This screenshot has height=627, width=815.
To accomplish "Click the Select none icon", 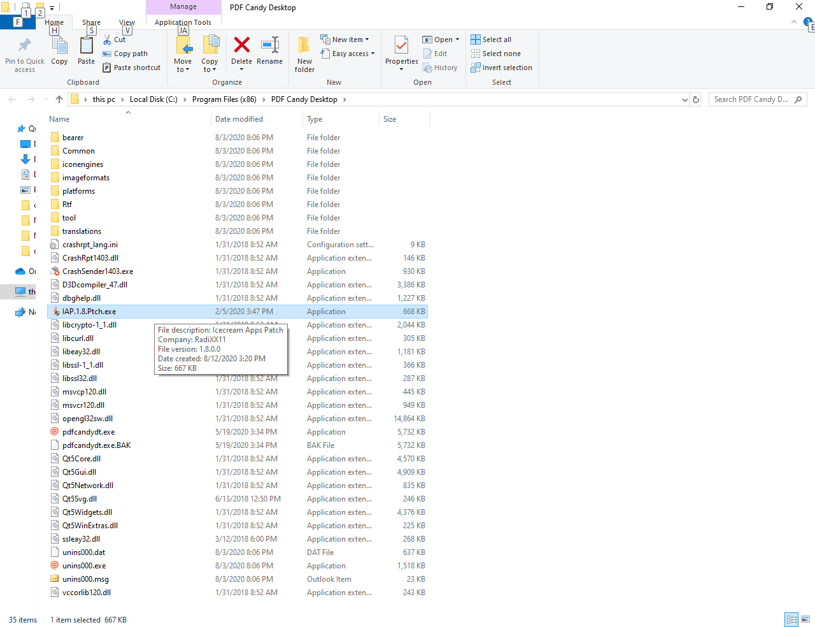I will coord(476,54).
